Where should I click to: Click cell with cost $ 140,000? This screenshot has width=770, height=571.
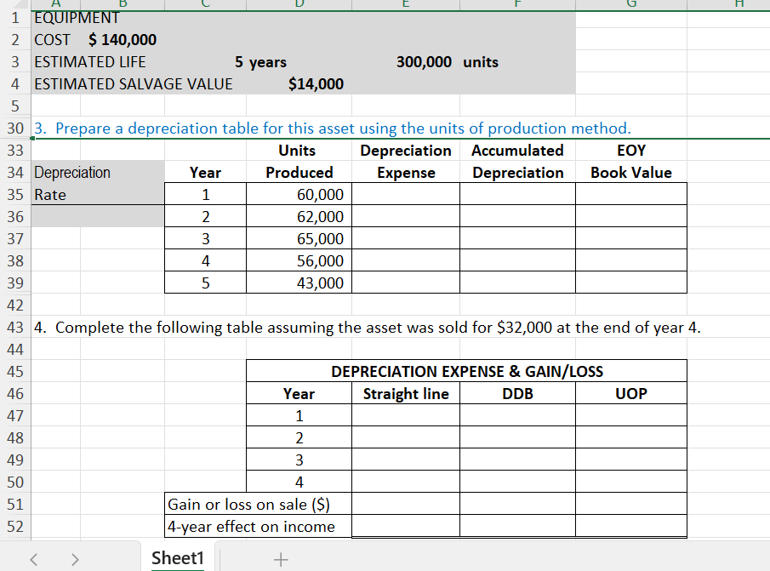click(123, 40)
